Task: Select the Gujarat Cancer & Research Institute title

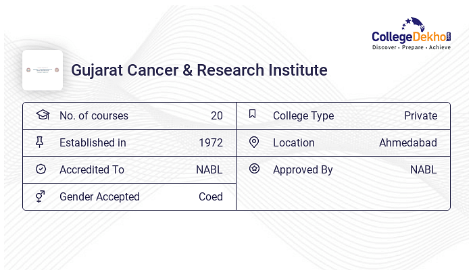Action: [199, 70]
